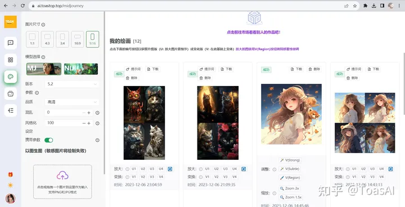Viewport: 405px width, 207px height.
Task: Click the sun theme icon in the sidebar
Action: click(10, 185)
